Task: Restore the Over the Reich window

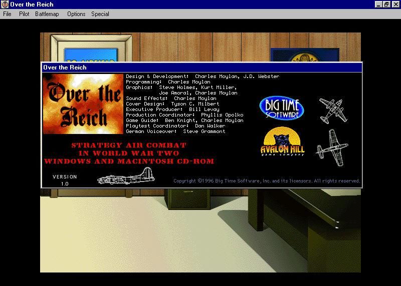Action: click(x=386, y=4)
